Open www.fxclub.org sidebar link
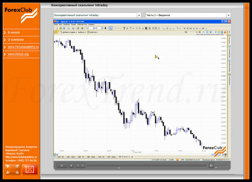Image resolution: width=252 pixels, height=182 pixels. click(18, 54)
